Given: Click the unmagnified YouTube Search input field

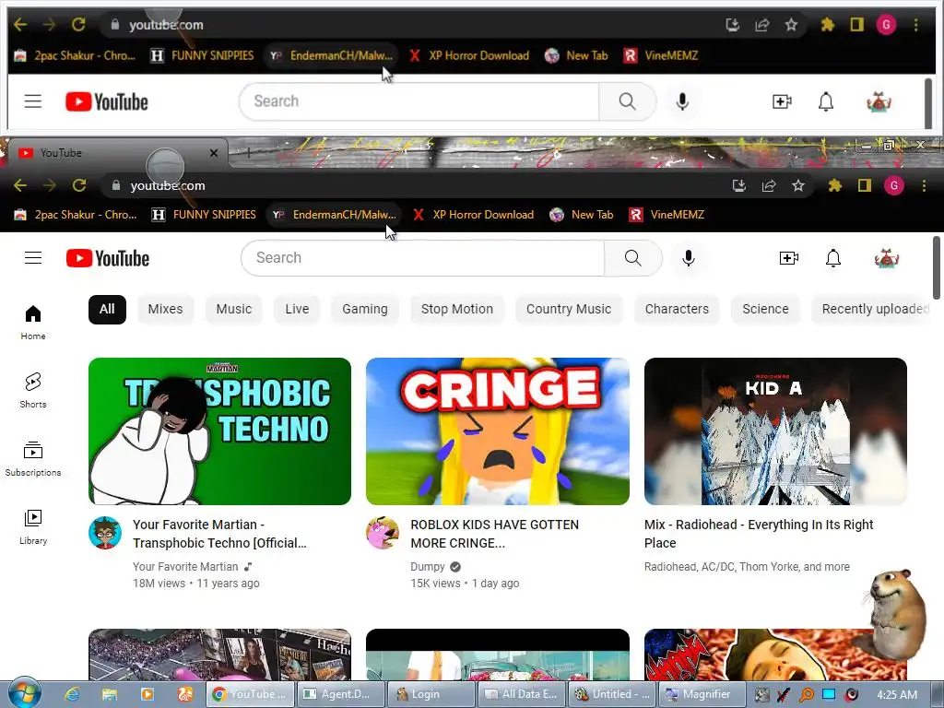Looking at the screenshot, I should click(422, 258).
